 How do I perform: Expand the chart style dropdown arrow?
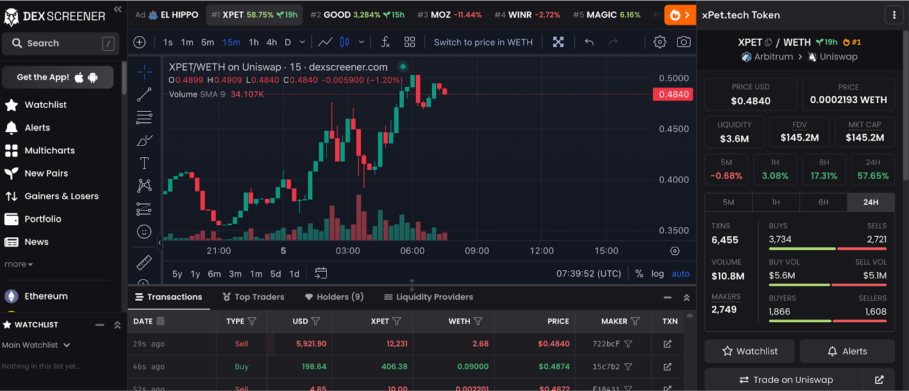tap(361, 42)
